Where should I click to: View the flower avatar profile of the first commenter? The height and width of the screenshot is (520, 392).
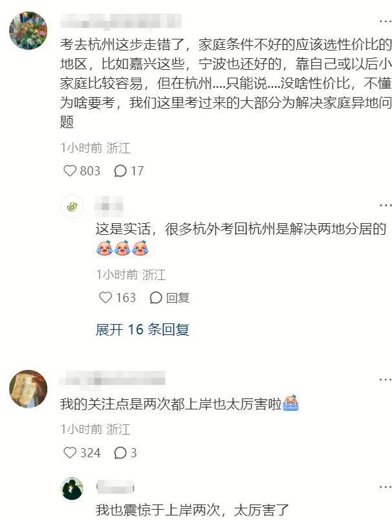pyautogui.click(x=28, y=30)
